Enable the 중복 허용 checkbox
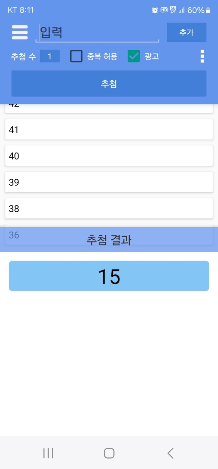This screenshot has height=469, width=218. 76,56
